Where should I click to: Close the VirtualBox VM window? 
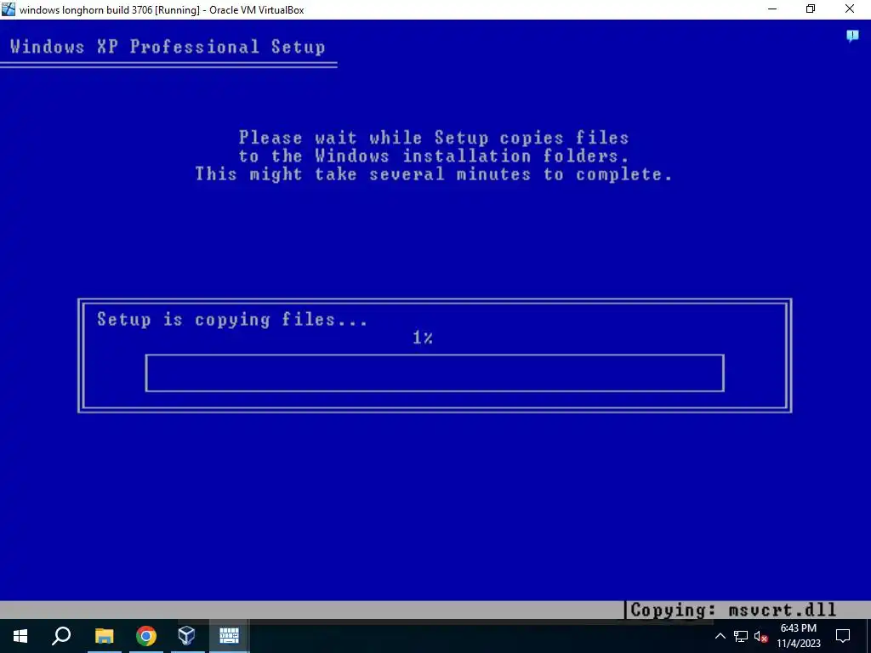(x=850, y=9)
